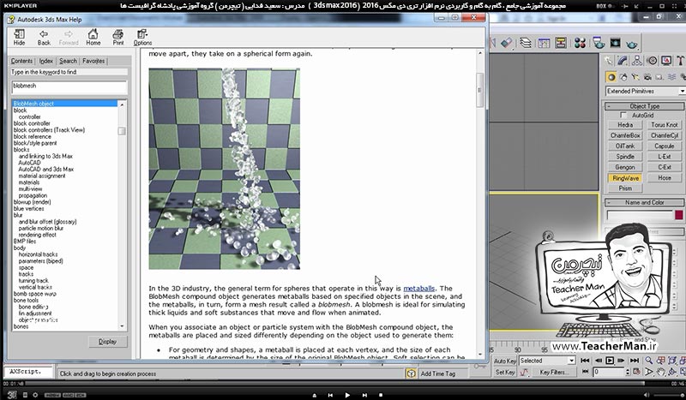Switch to the Index tab
686x400 pixels.
pos(46,61)
